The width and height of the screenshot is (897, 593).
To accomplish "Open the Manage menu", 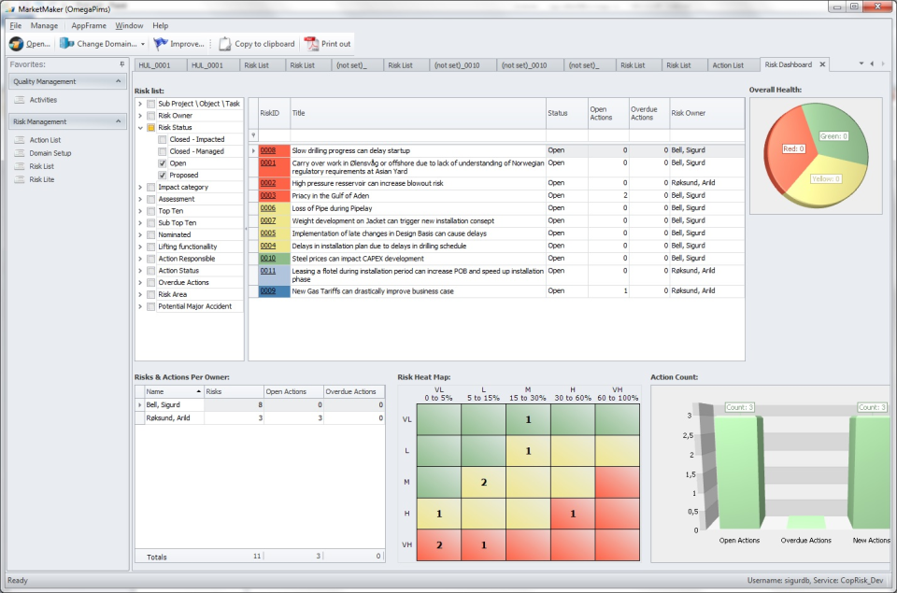I will coord(44,25).
